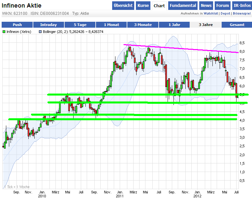The width and height of the screenshot is (252, 198).
Task: Change chart range to 1 Jahr
Action: point(174,25)
